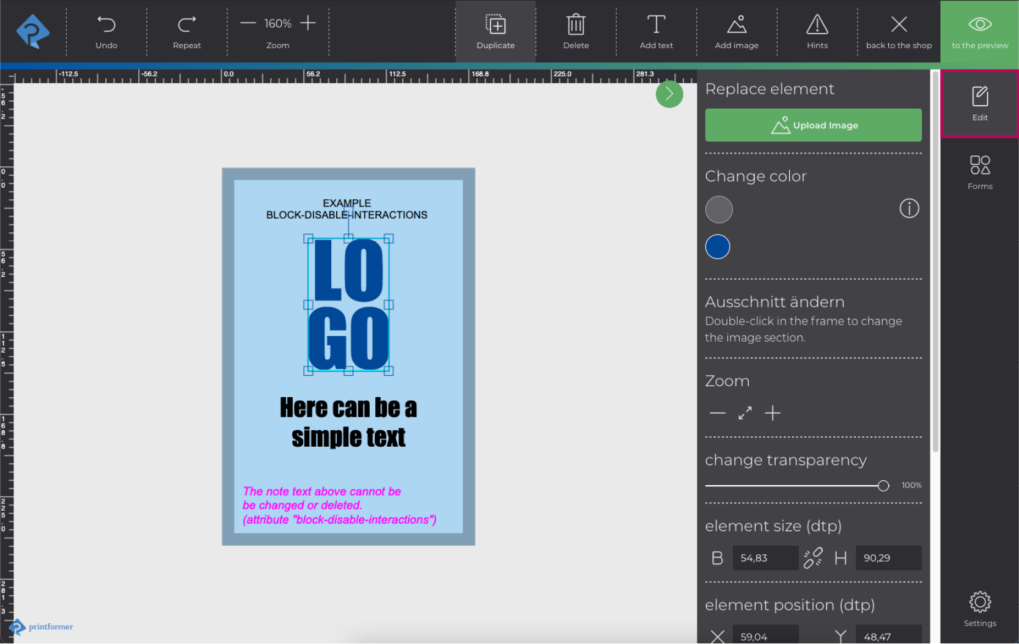Open the Settings tab
1019x644 pixels.
tap(979, 609)
